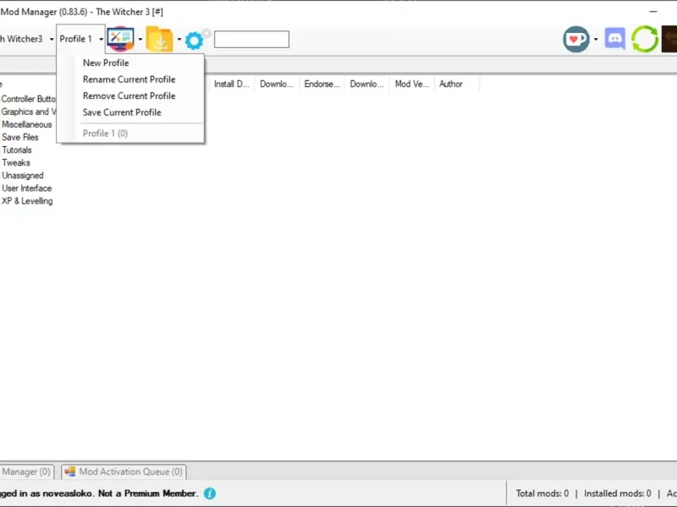
Task: Sort by the Endorse... column header
Action: pyautogui.click(x=322, y=84)
